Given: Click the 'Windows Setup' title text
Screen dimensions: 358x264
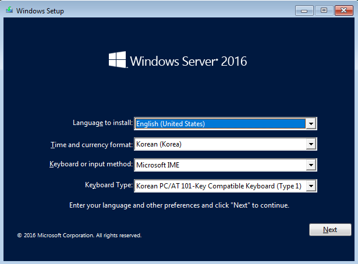Looking at the screenshot, I should click(x=40, y=11).
